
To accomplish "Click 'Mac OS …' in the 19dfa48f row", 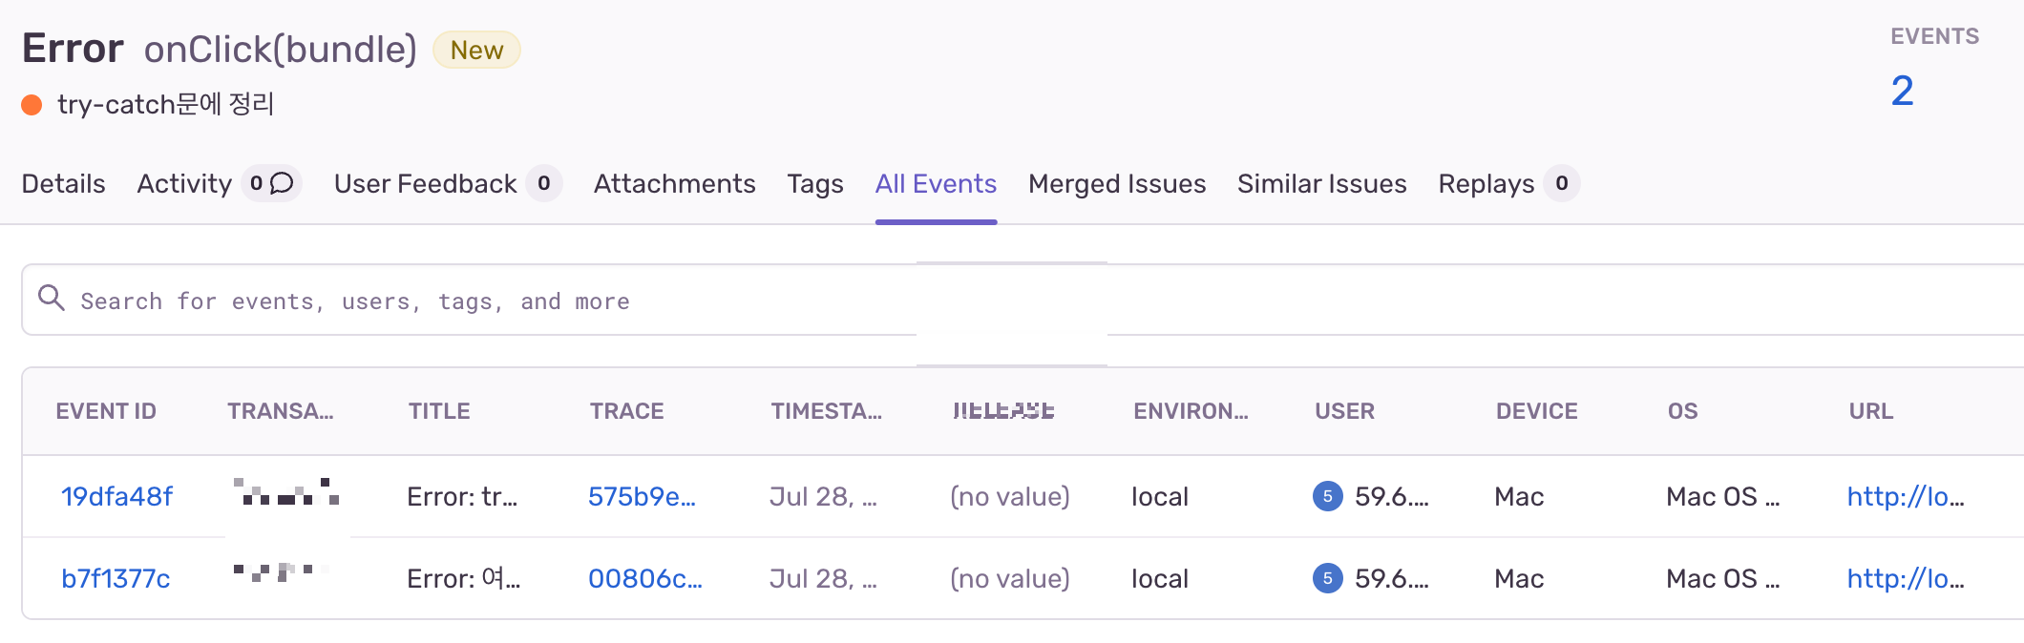I will 1723,496.
